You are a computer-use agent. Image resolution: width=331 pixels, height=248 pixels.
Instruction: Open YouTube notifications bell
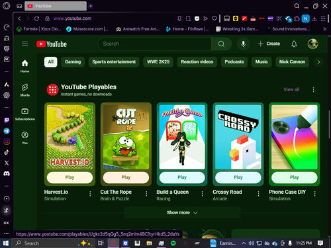pos(294,44)
